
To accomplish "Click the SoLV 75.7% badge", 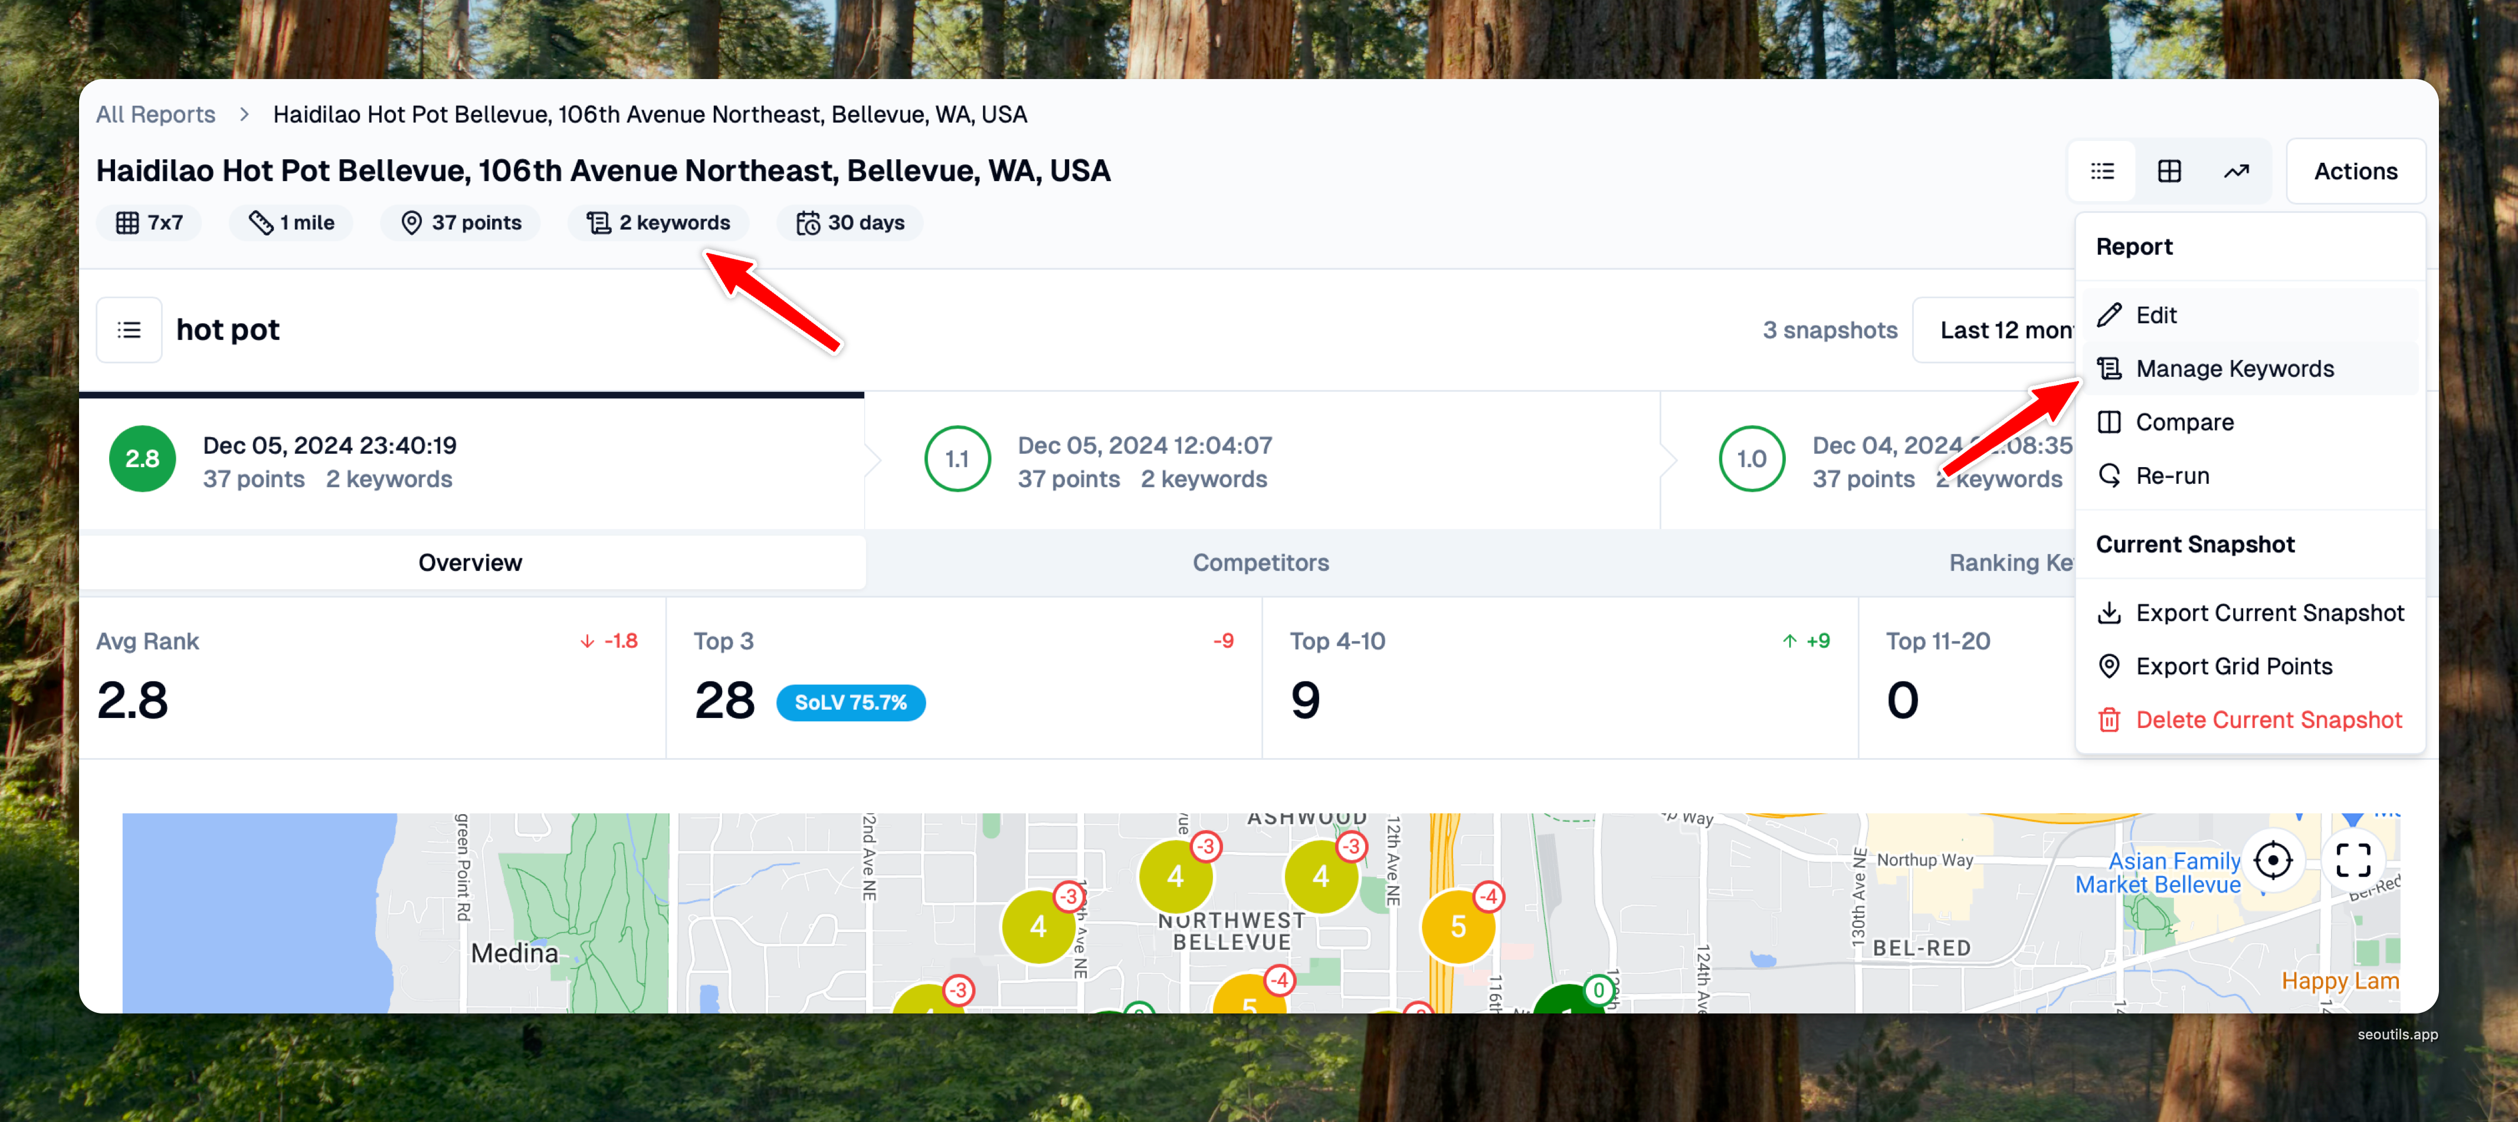I will tap(850, 703).
